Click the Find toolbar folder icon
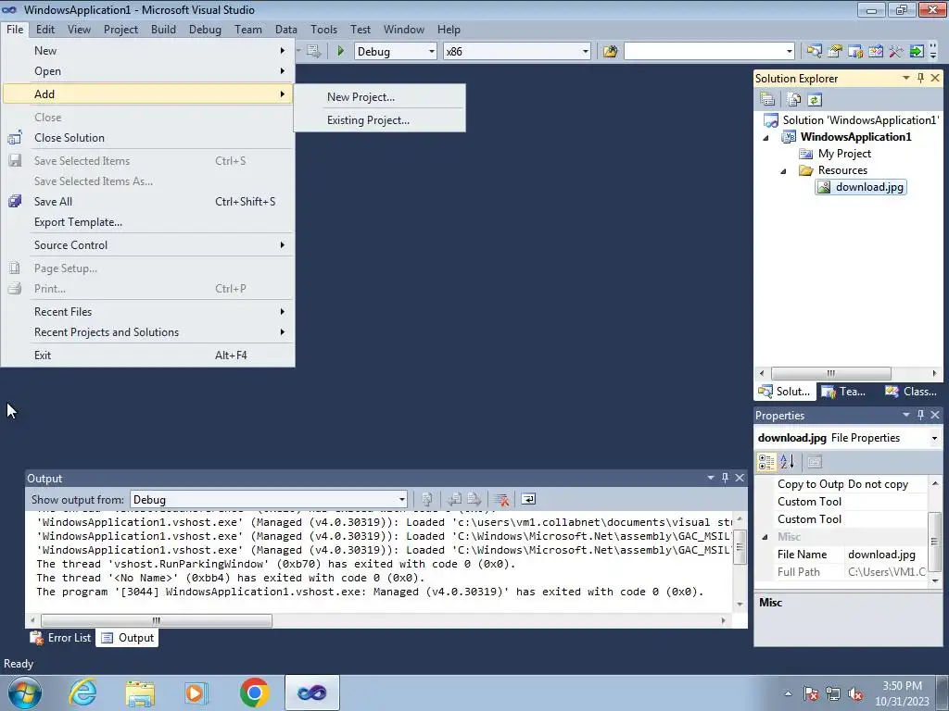The height and width of the screenshot is (711, 949). point(610,52)
